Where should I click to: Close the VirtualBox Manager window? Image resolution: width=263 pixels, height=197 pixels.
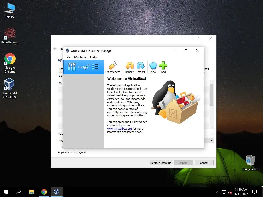pyautogui.click(x=198, y=51)
